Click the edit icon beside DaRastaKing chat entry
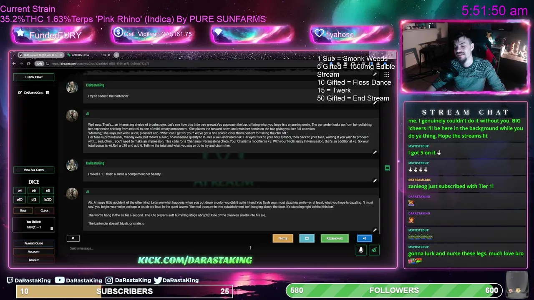534x300 pixels. pos(20,92)
